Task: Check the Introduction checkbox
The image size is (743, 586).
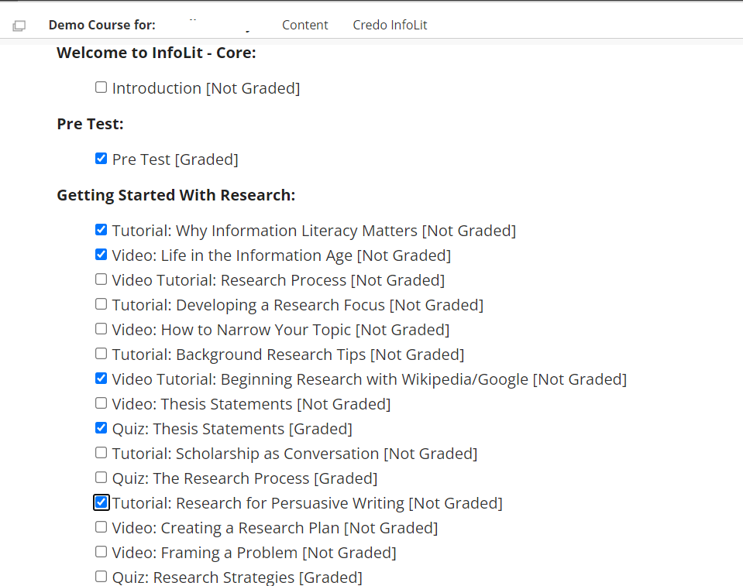Action: pos(101,87)
